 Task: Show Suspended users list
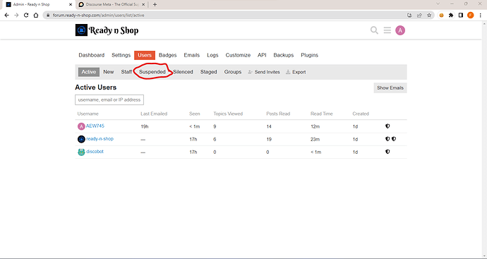pos(152,72)
